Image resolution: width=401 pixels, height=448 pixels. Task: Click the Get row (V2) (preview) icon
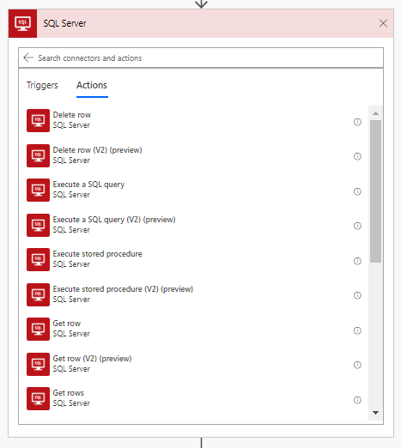click(38, 364)
